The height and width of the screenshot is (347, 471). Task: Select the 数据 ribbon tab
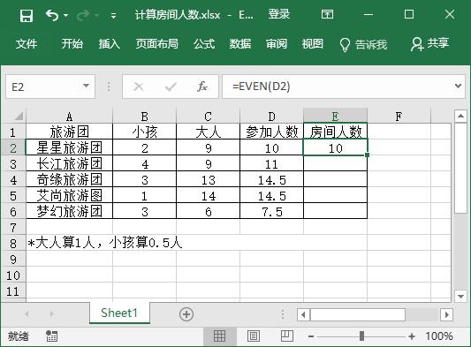pos(240,44)
